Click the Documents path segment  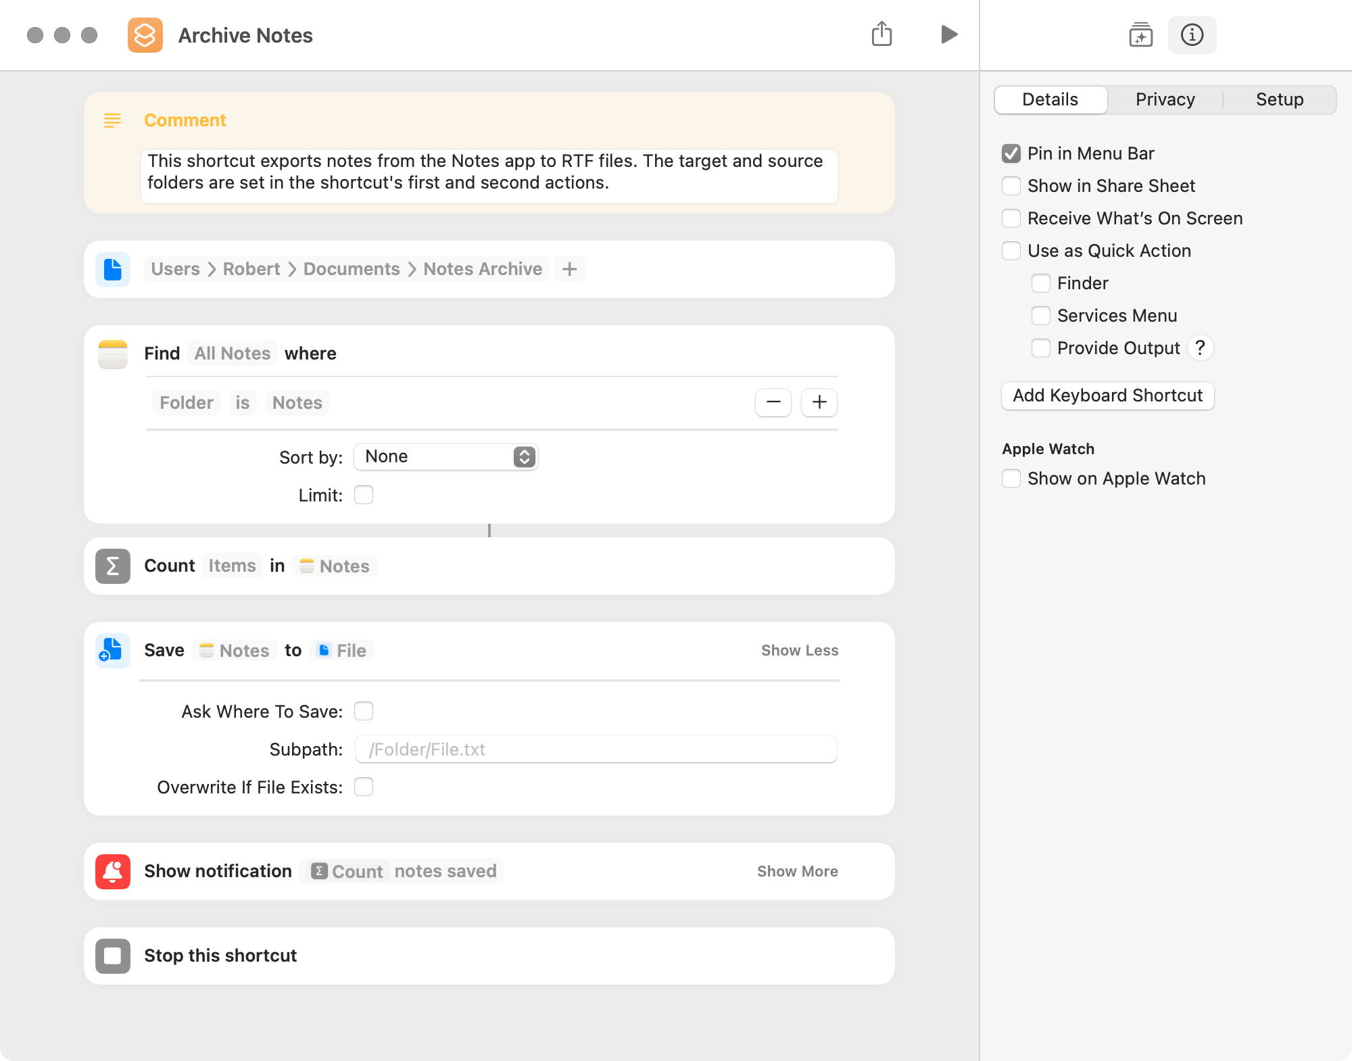pyautogui.click(x=352, y=269)
